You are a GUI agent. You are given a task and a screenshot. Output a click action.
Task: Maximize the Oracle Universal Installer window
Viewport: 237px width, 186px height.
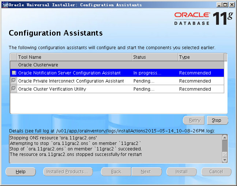(225, 5)
